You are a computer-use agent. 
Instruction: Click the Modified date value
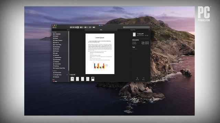145,44
